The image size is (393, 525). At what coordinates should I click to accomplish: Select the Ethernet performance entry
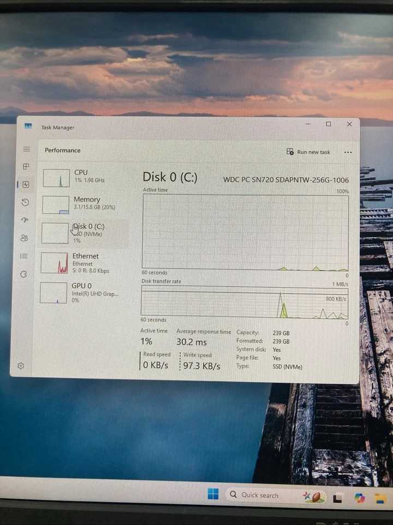coord(83,263)
